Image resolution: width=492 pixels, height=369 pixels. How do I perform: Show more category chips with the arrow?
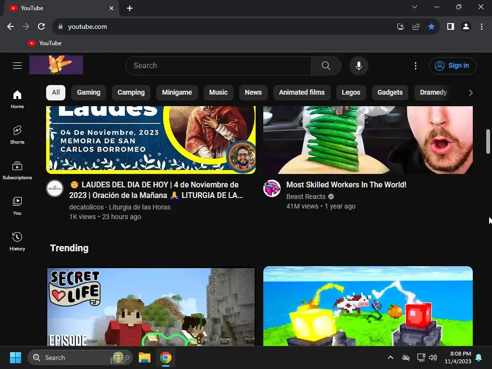click(x=470, y=93)
